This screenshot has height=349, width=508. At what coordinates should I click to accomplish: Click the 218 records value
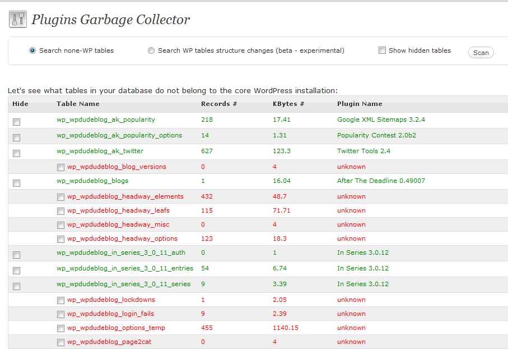207,120
